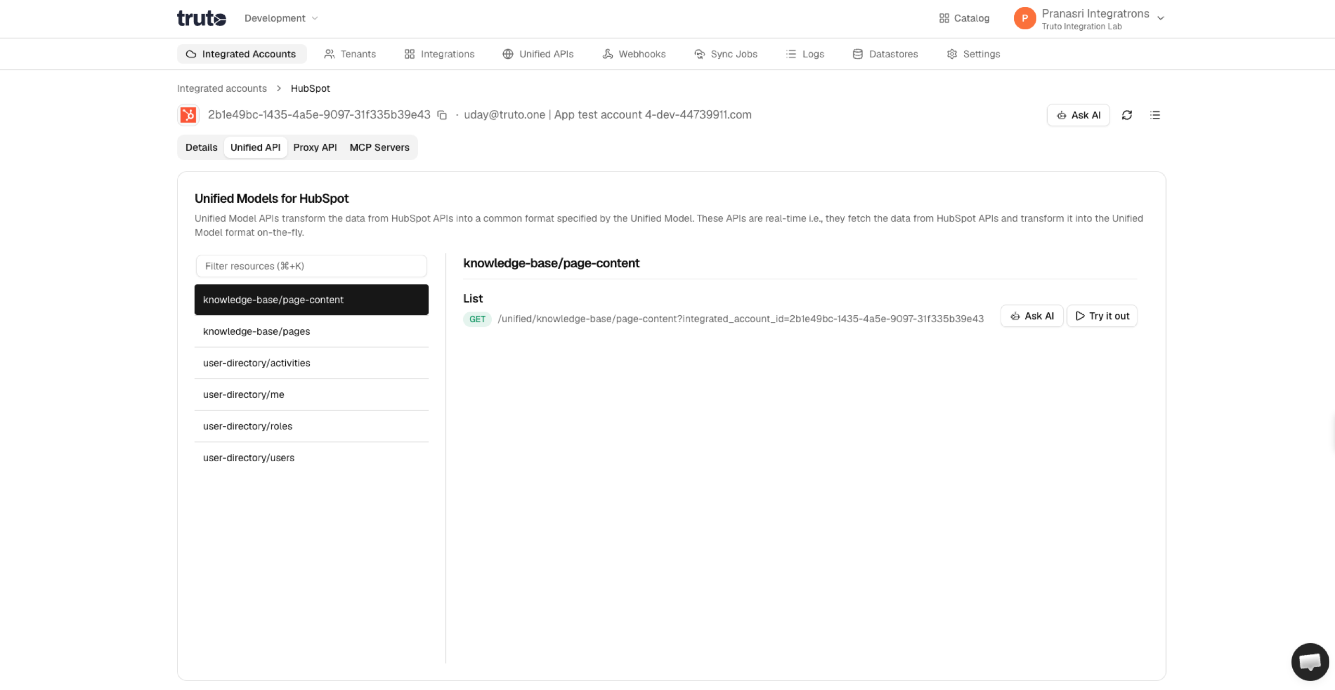Open the Integrations section
1335x690 pixels.
[x=439, y=54]
